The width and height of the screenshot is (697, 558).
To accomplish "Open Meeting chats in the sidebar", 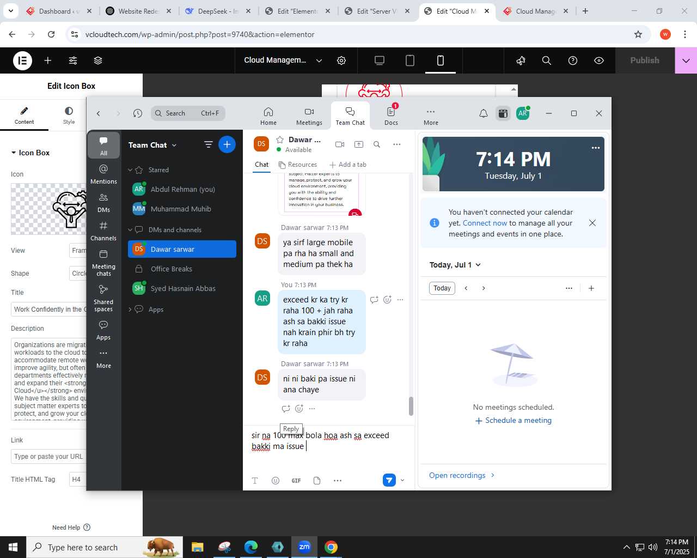I will pos(103,263).
